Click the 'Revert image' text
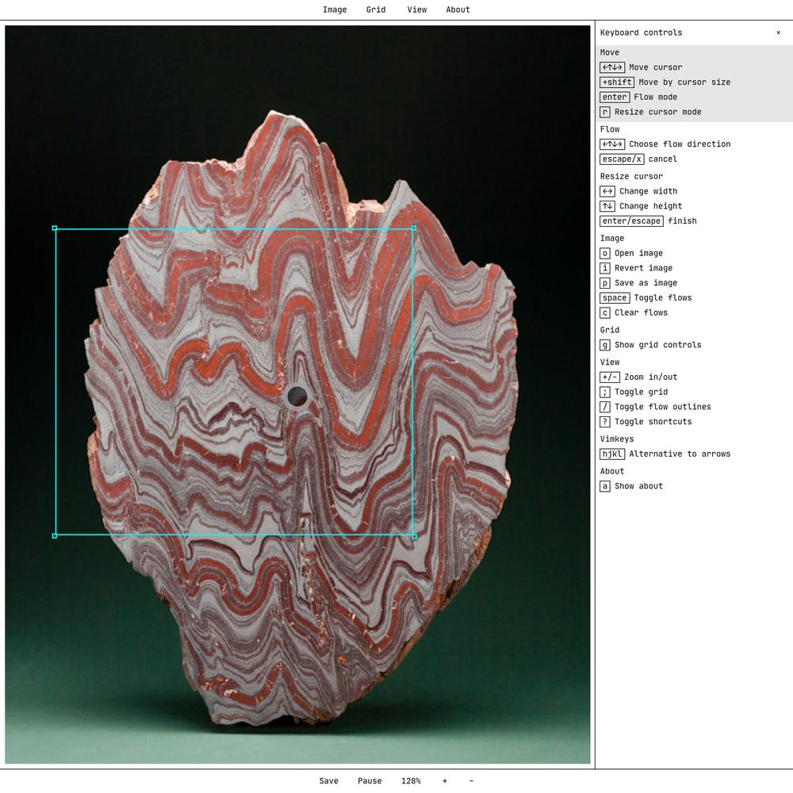Image resolution: width=793 pixels, height=793 pixels. coord(643,268)
